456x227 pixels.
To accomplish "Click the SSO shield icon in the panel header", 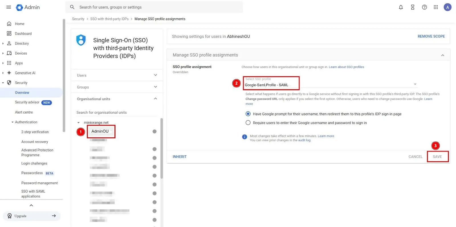I will tap(81, 40).
